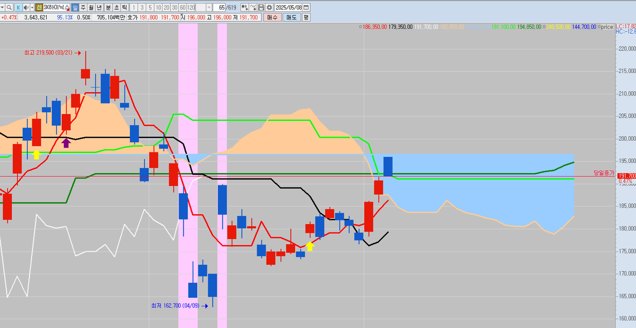Click the bright green 191,100.00 value
The width and height of the screenshot is (636, 328).
coord(503,27)
